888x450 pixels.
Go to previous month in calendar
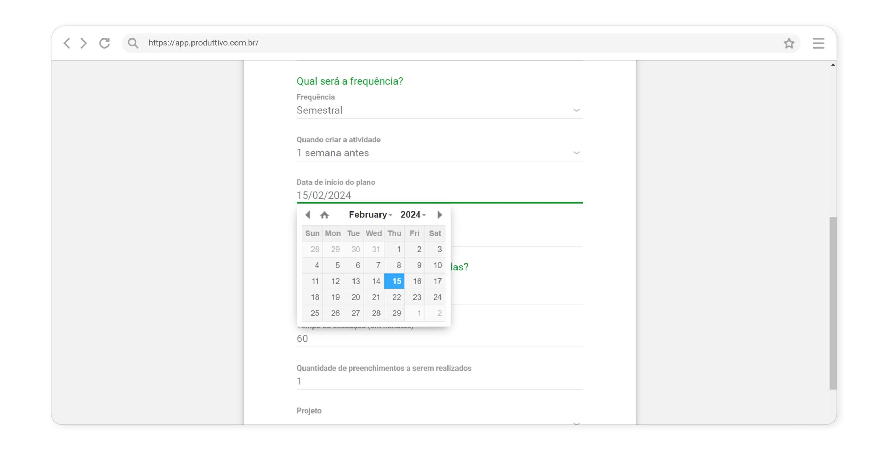[x=308, y=215]
